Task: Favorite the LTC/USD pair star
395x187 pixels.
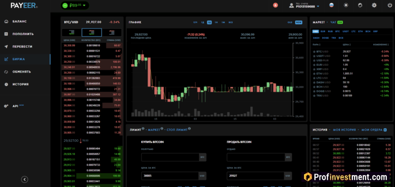Action: (x=314, y=78)
